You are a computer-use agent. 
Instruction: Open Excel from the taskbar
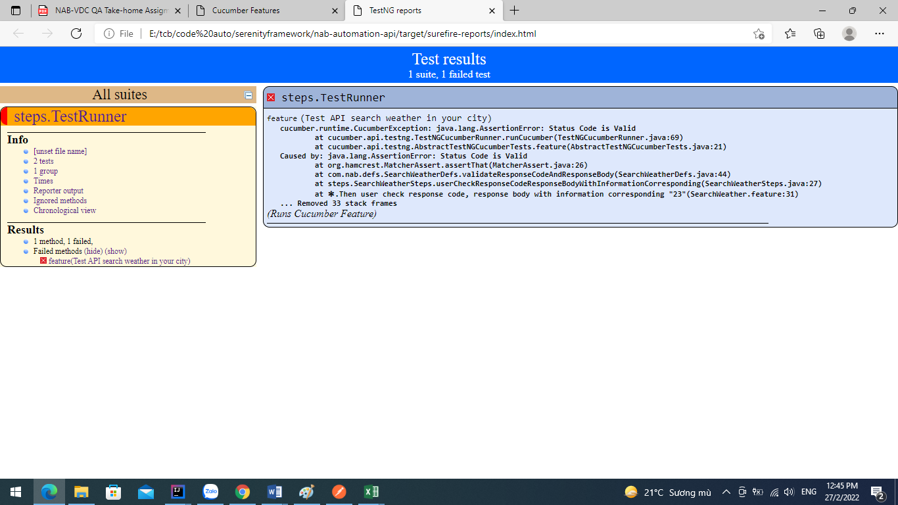[371, 492]
